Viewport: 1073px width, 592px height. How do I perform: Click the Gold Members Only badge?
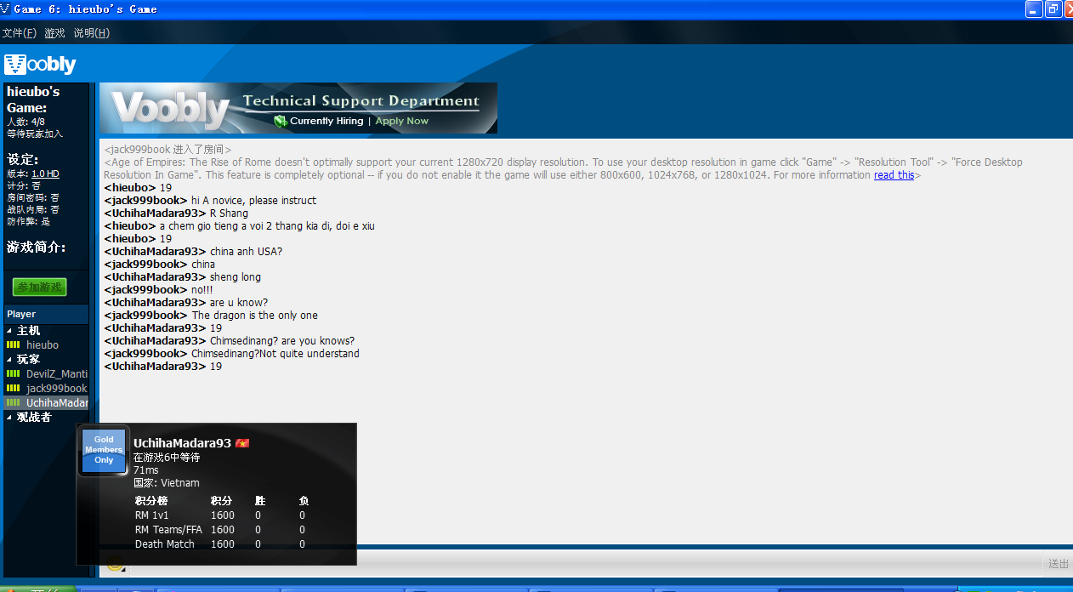pyautogui.click(x=103, y=450)
